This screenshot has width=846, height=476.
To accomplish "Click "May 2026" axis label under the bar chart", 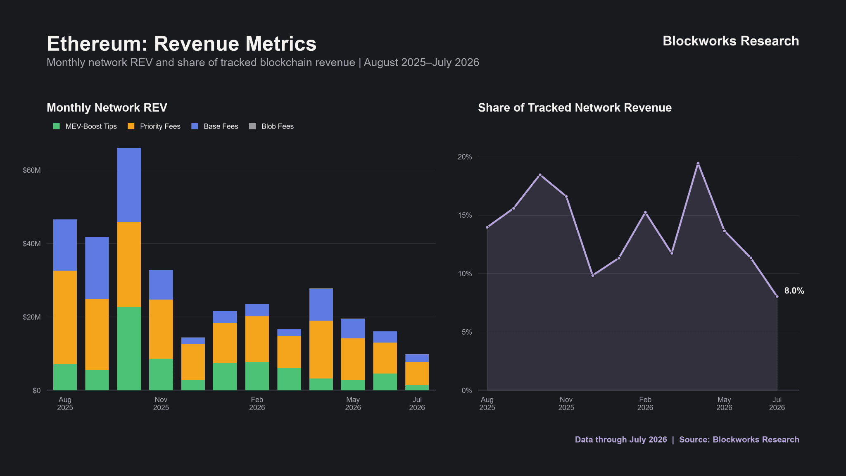I will coord(353,404).
